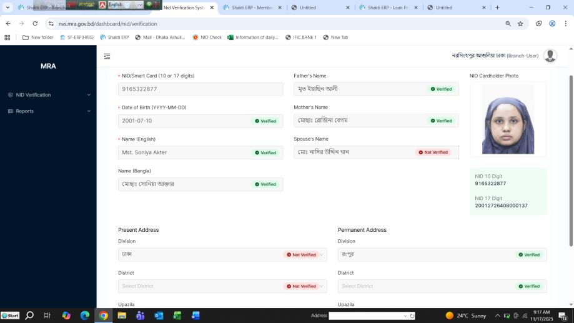The image size is (574, 323).
Task: Open Microsoft Edge from the taskbar
Action: [x=85, y=316]
